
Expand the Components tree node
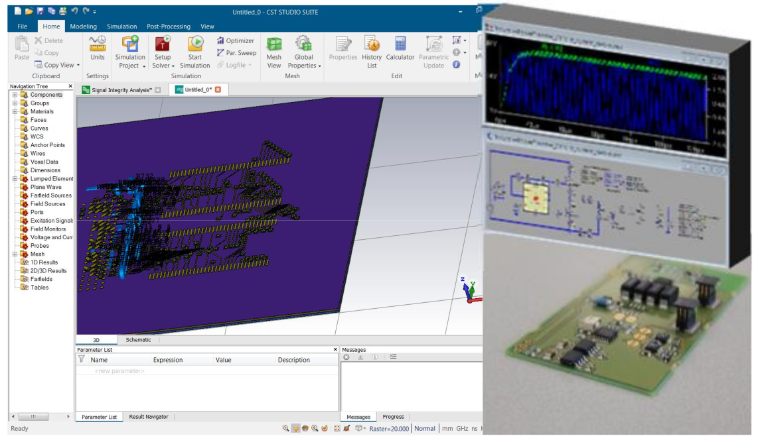pyautogui.click(x=15, y=95)
